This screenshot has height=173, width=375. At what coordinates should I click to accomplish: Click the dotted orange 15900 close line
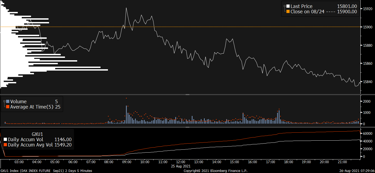tap(180, 27)
